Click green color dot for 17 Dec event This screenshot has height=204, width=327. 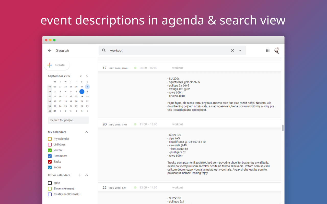(135, 68)
